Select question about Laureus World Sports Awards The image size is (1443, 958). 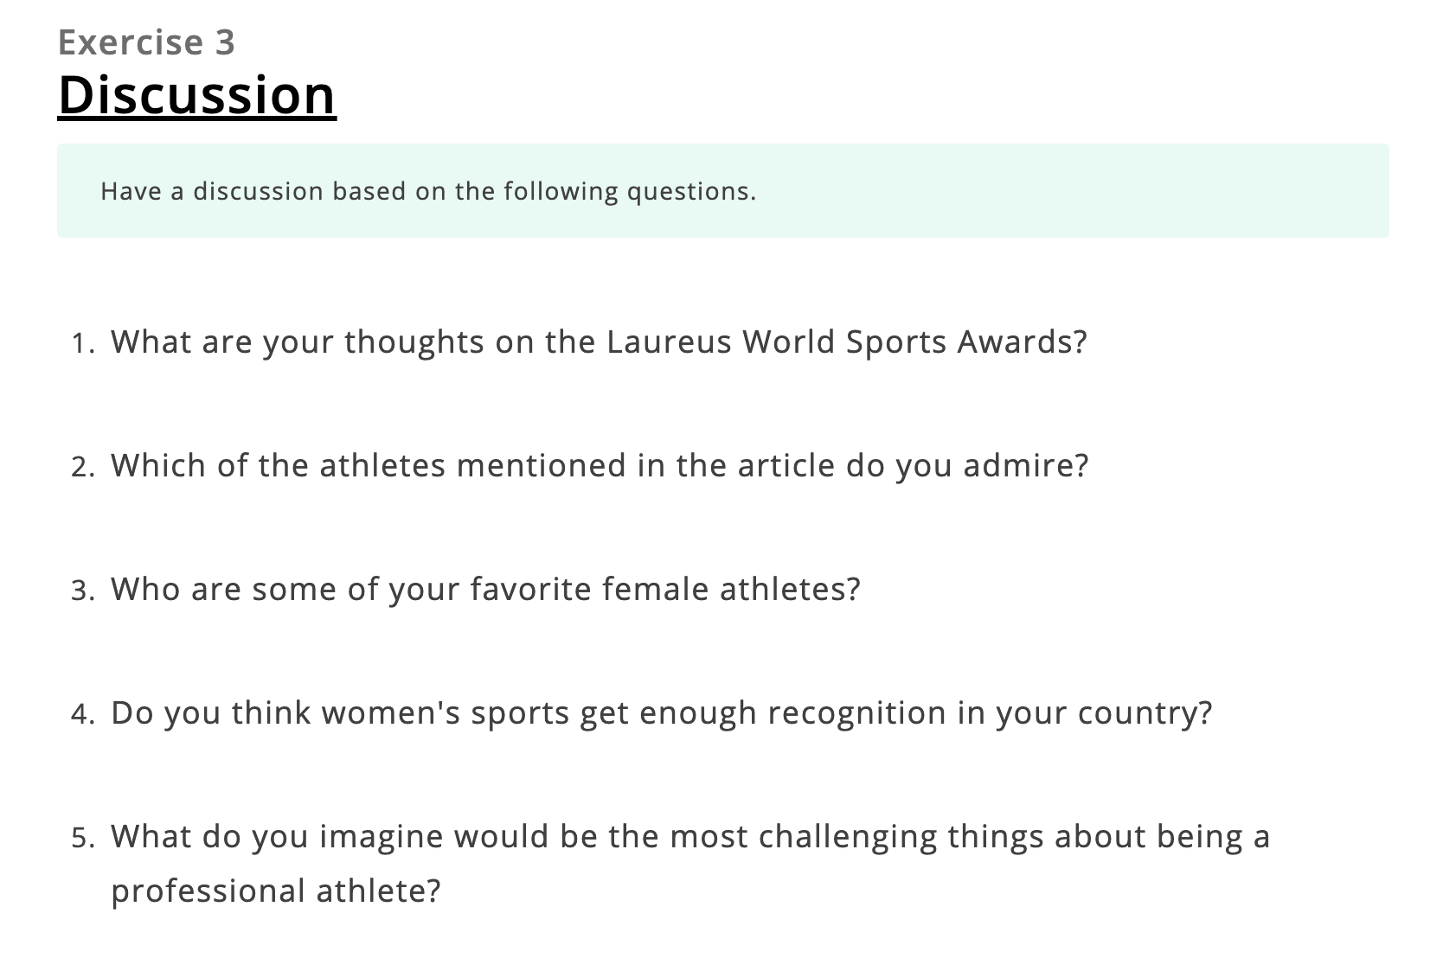pyautogui.click(x=599, y=342)
